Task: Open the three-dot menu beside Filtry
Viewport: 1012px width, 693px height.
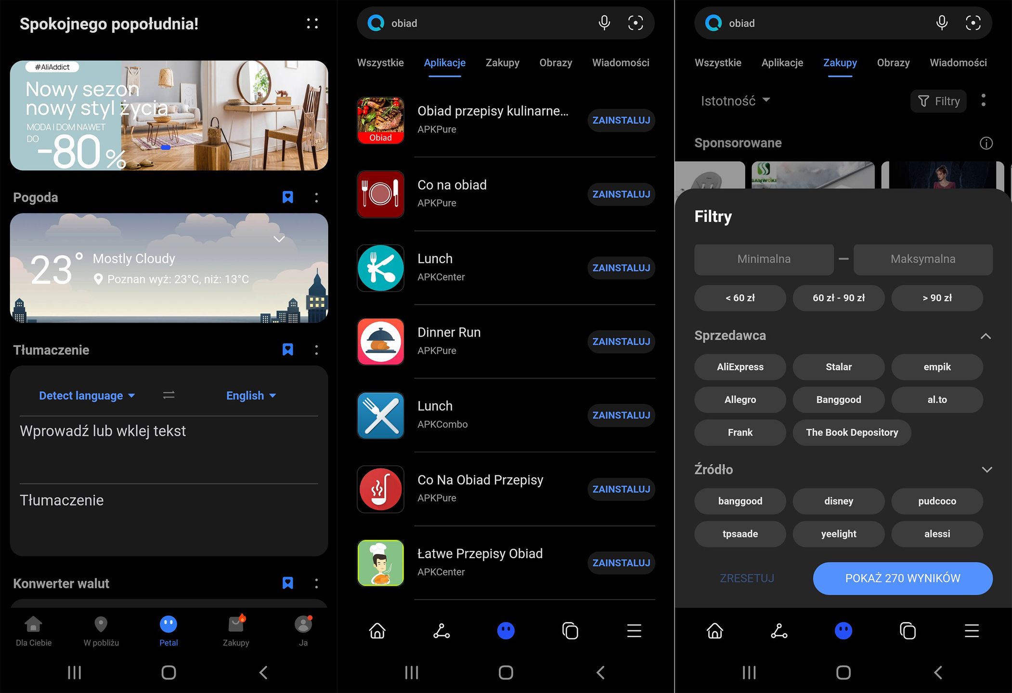Action: point(984,100)
